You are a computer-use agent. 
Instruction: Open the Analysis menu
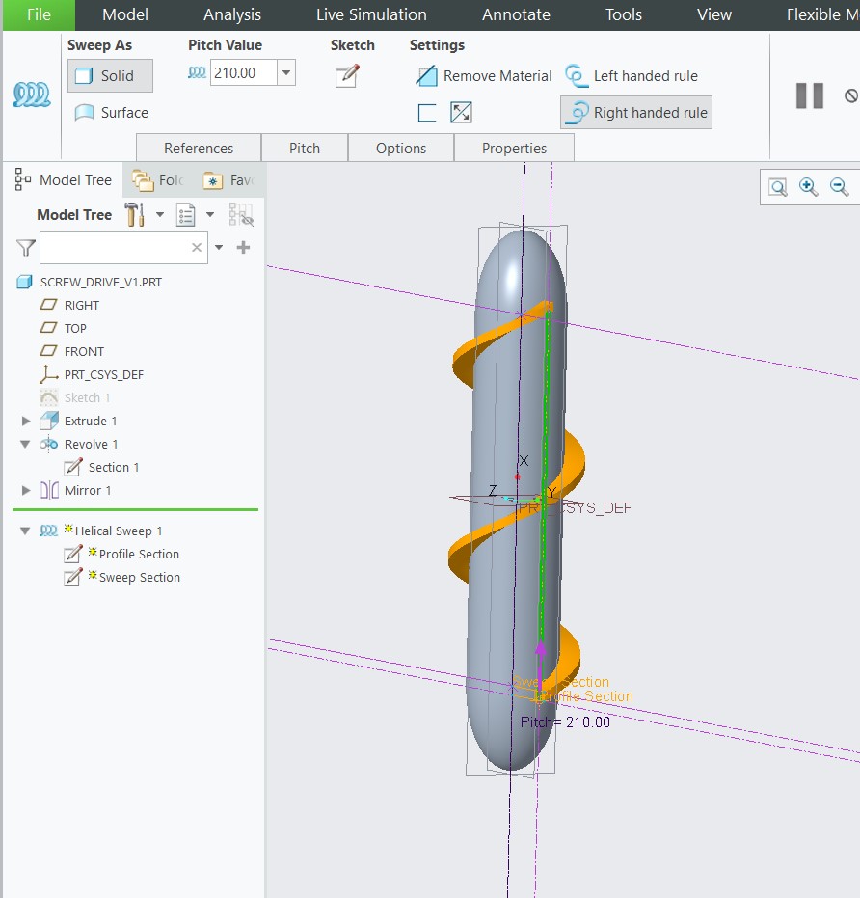click(x=231, y=14)
